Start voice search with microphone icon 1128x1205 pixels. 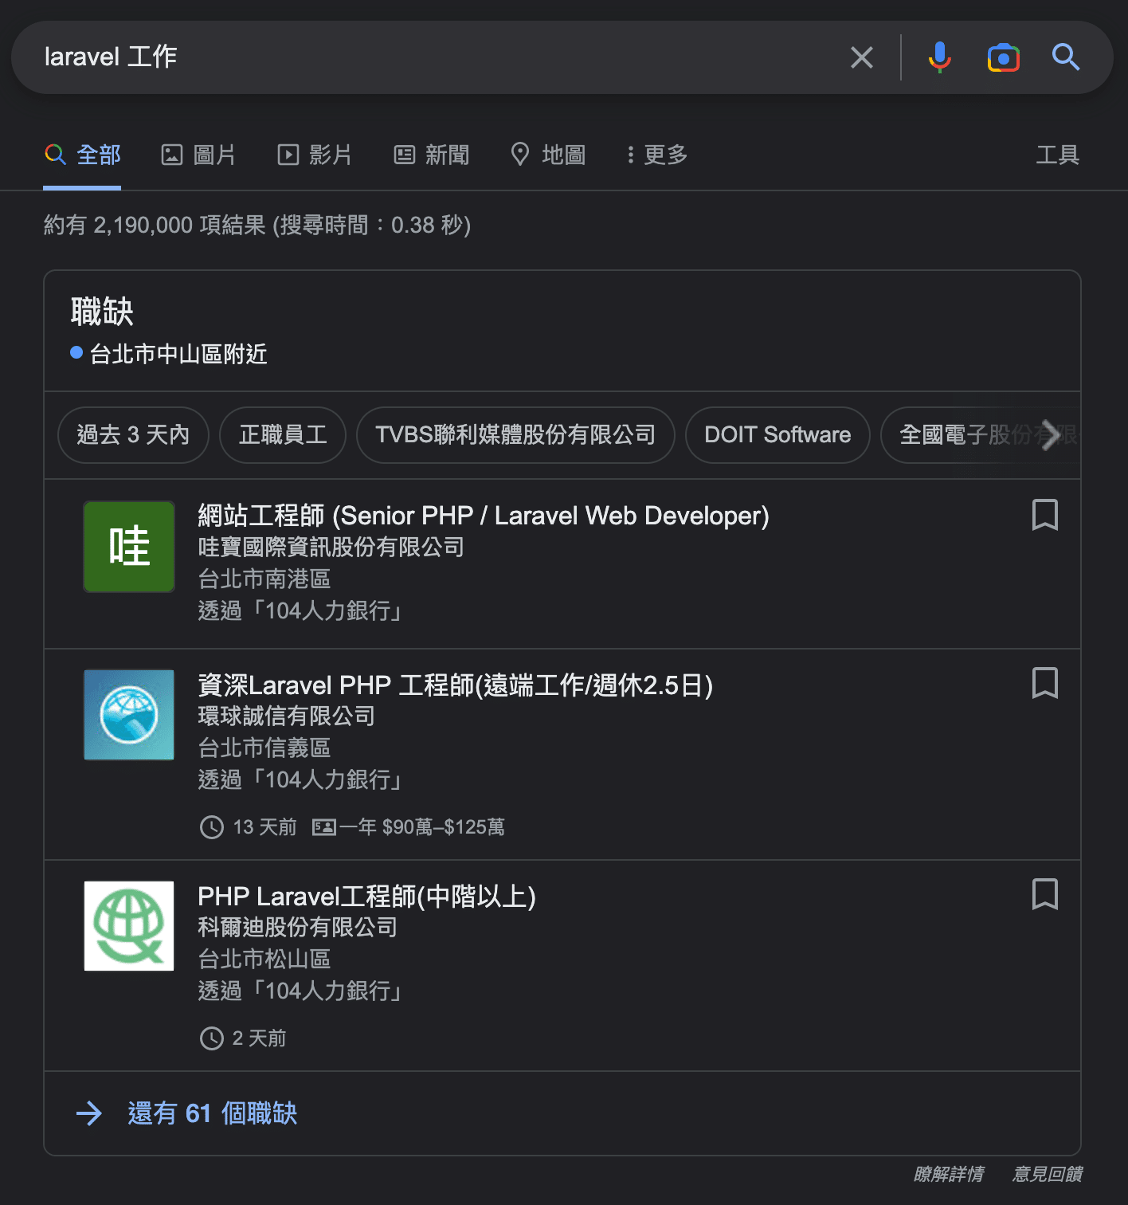[940, 57]
